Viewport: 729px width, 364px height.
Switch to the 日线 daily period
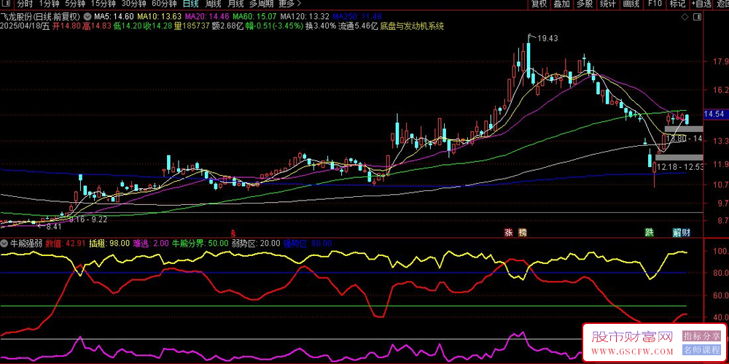pos(190,4)
